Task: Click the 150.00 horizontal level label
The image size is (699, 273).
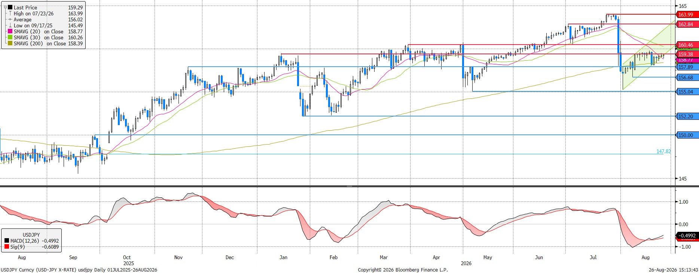Action: [687, 135]
